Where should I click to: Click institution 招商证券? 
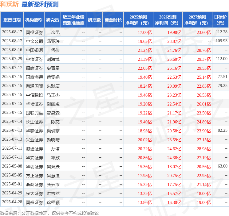pos(34,68)
